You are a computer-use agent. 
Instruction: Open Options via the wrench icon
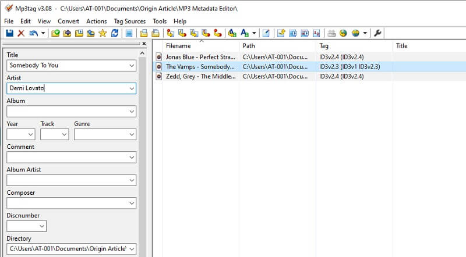[x=377, y=33]
